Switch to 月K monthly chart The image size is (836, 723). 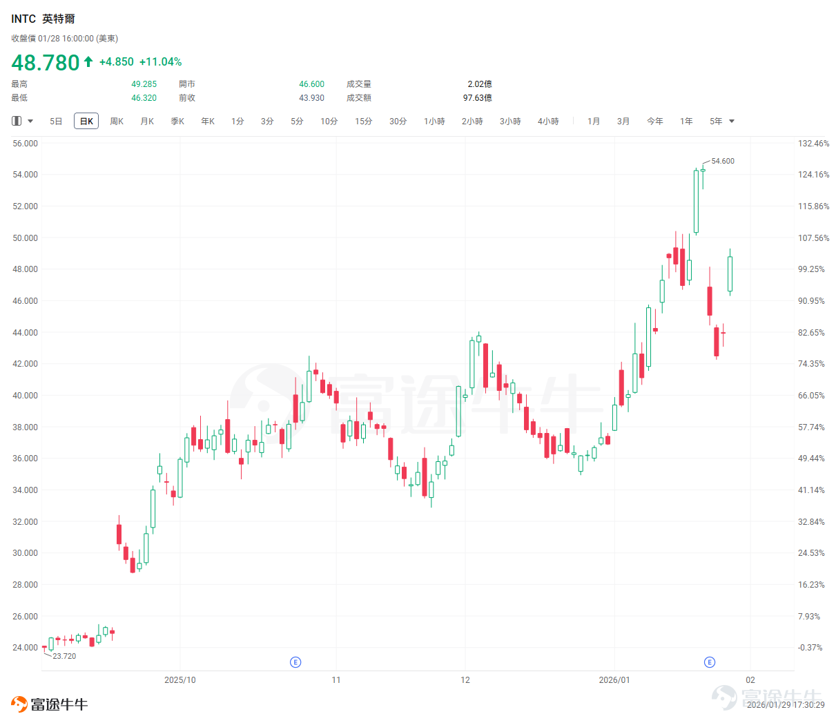tap(147, 122)
